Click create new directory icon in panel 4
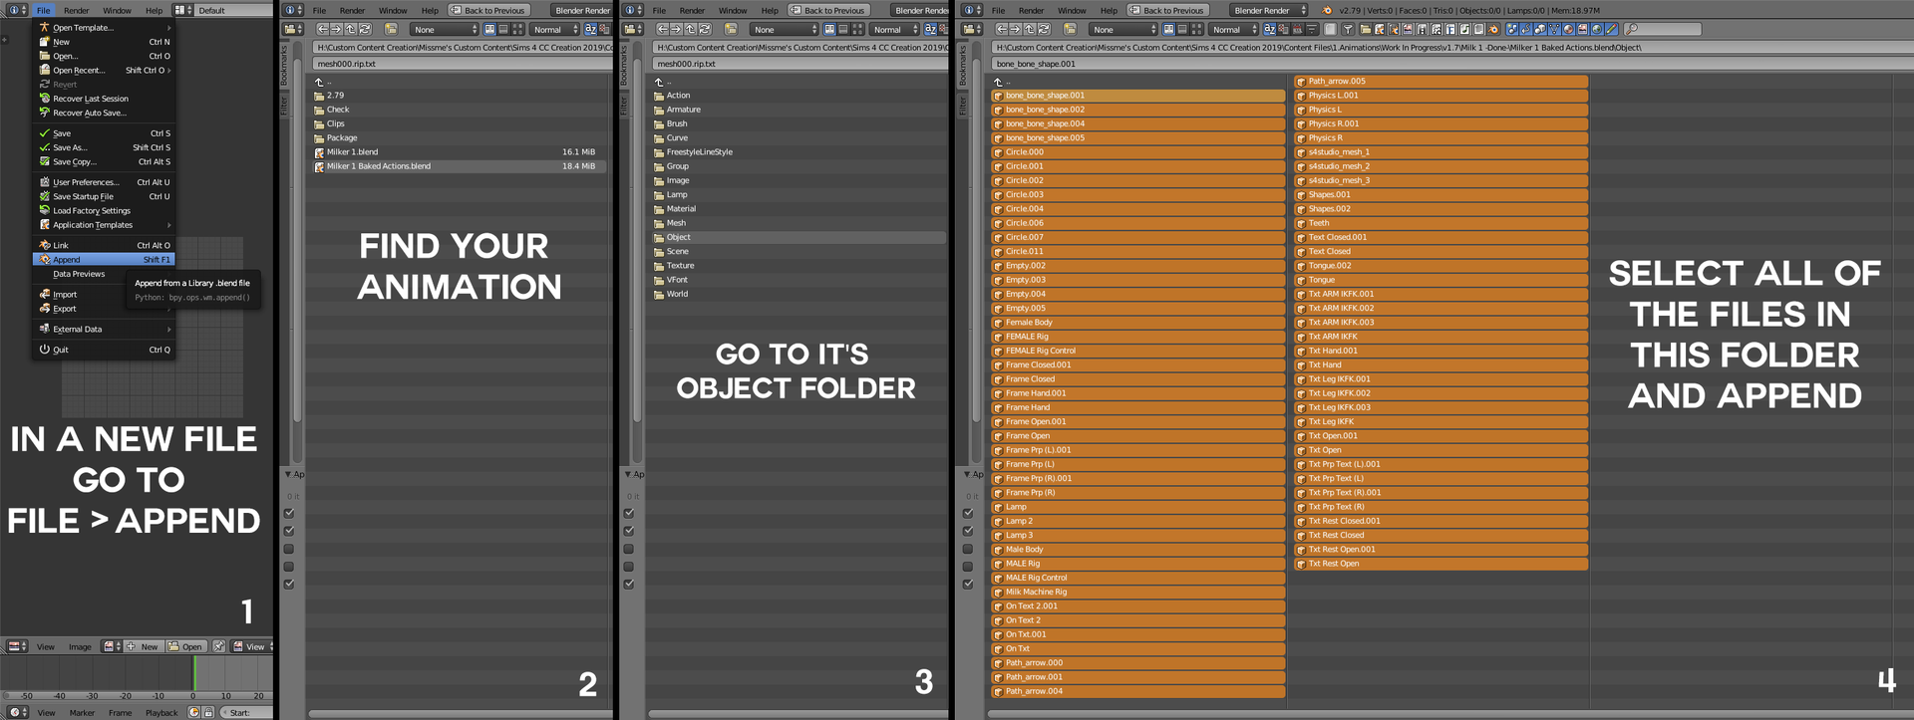Viewport: 1914px width, 720px height. click(1070, 29)
